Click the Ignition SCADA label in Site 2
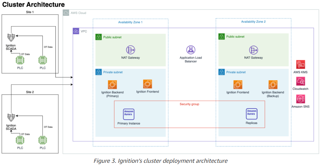The image size is (322, 165). click(x=11, y=127)
